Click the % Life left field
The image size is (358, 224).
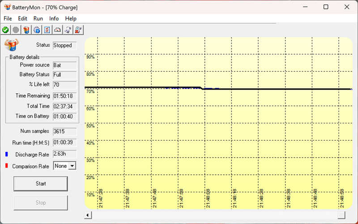point(65,85)
